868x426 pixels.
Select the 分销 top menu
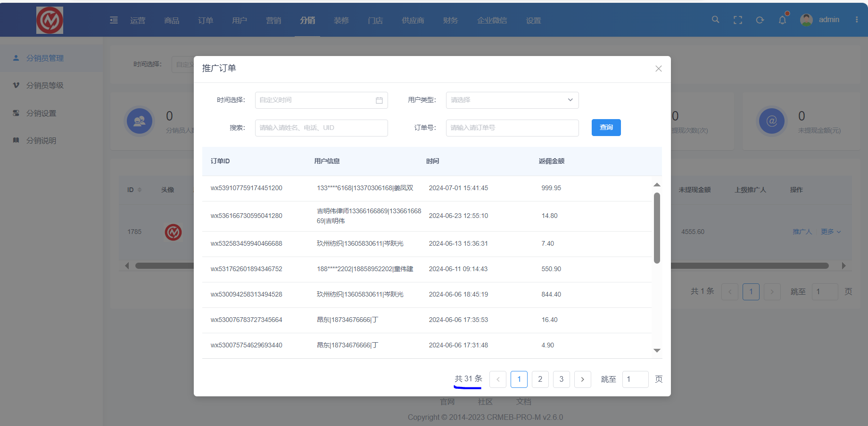[x=307, y=20]
